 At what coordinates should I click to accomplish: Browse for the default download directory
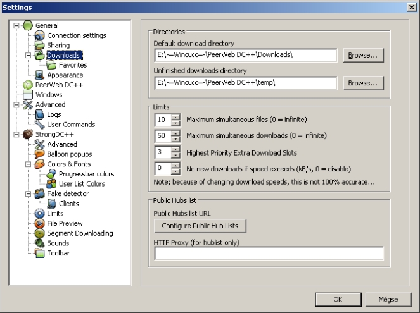pos(364,56)
